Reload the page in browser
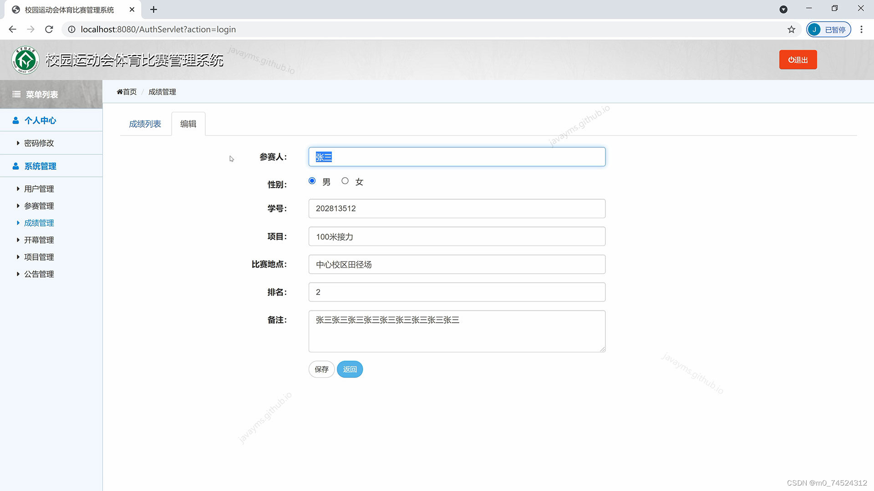 [x=49, y=30]
